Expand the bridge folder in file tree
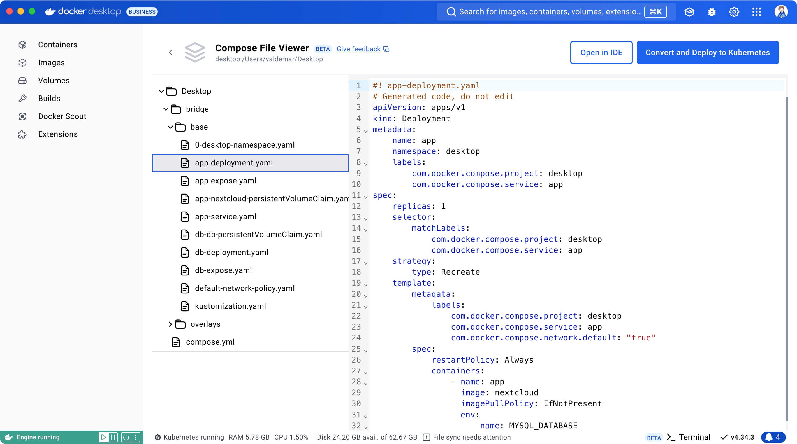 coord(166,109)
